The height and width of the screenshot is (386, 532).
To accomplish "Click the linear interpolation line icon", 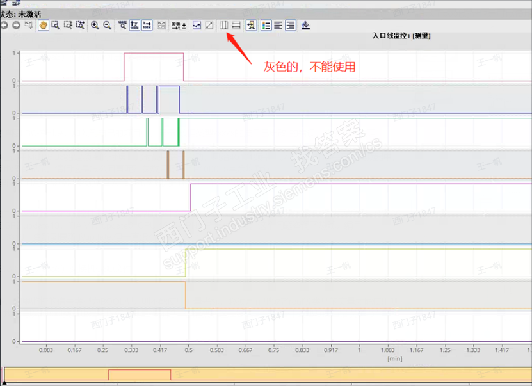I will pos(209,25).
